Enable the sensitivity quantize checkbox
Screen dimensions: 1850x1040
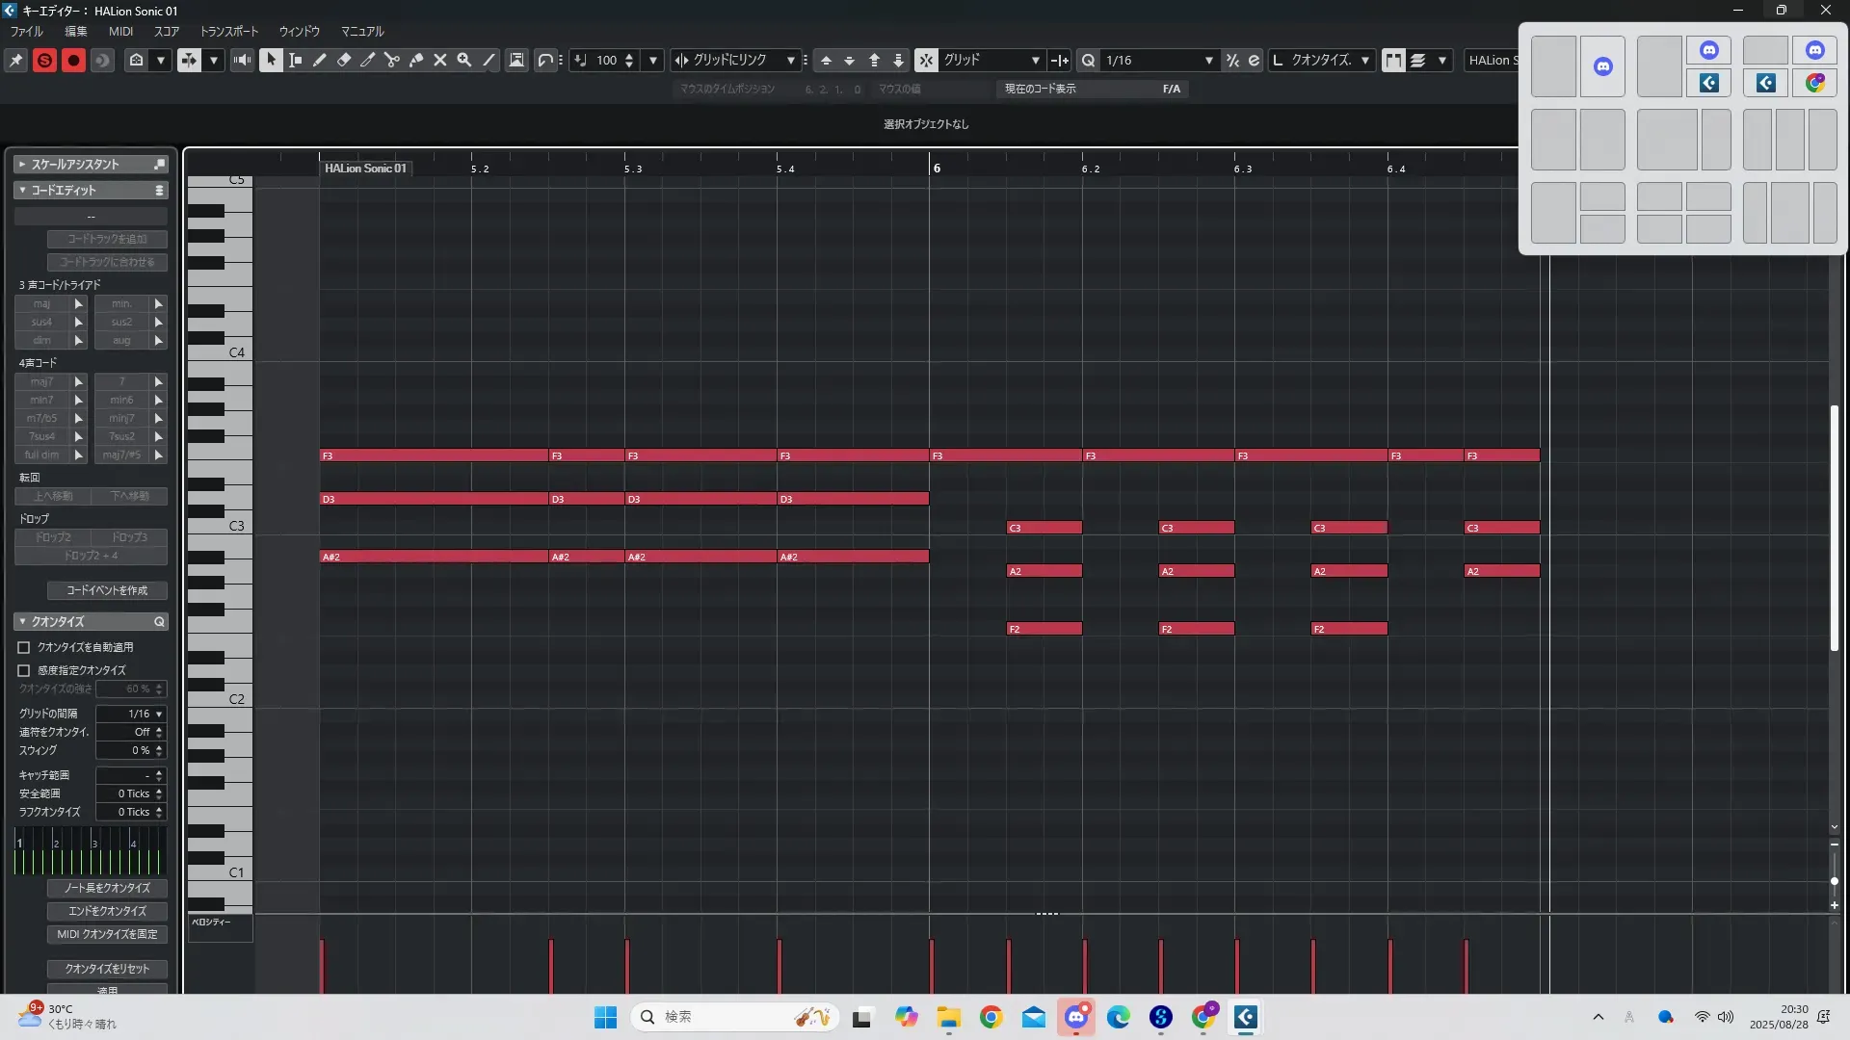[x=24, y=670]
